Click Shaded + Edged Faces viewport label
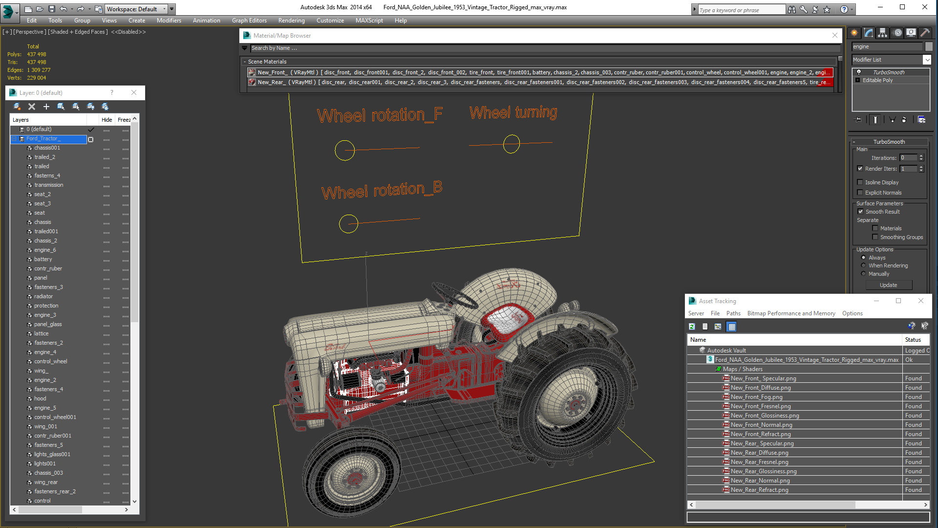Viewport: 938px width, 528px height. [x=78, y=32]
